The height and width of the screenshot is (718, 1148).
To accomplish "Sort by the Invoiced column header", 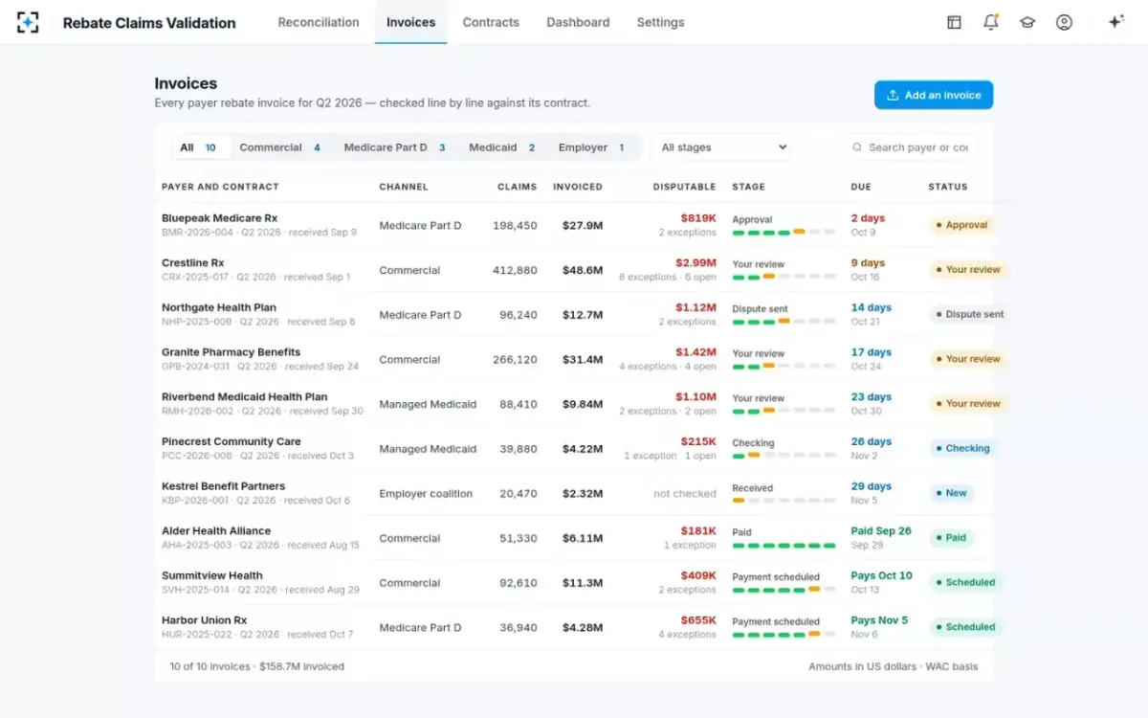I will tap(578, 187).
